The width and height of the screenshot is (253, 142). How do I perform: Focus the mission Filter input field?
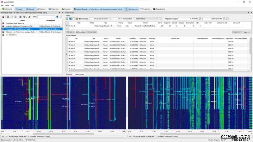tap(46, 17)
